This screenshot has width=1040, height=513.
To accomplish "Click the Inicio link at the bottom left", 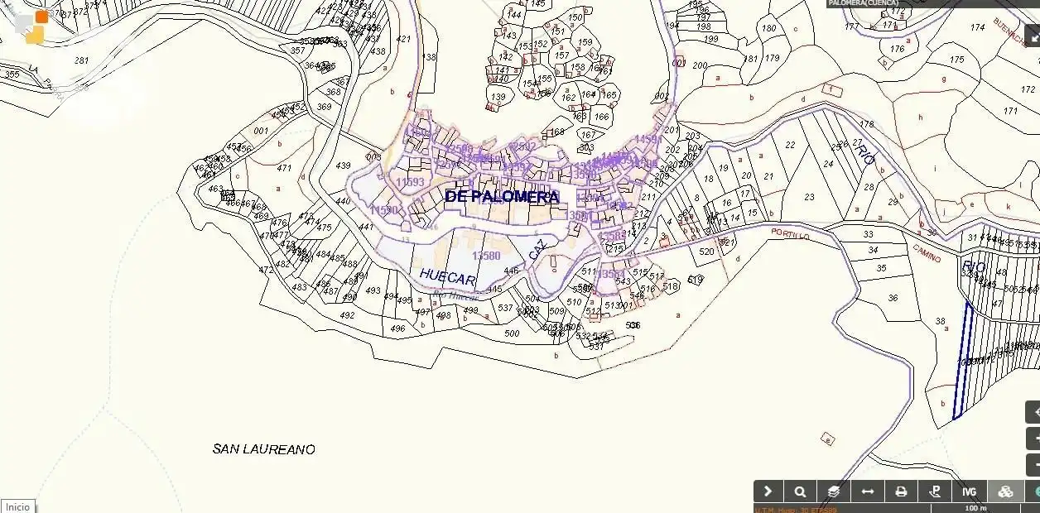I will click(17, 506).
